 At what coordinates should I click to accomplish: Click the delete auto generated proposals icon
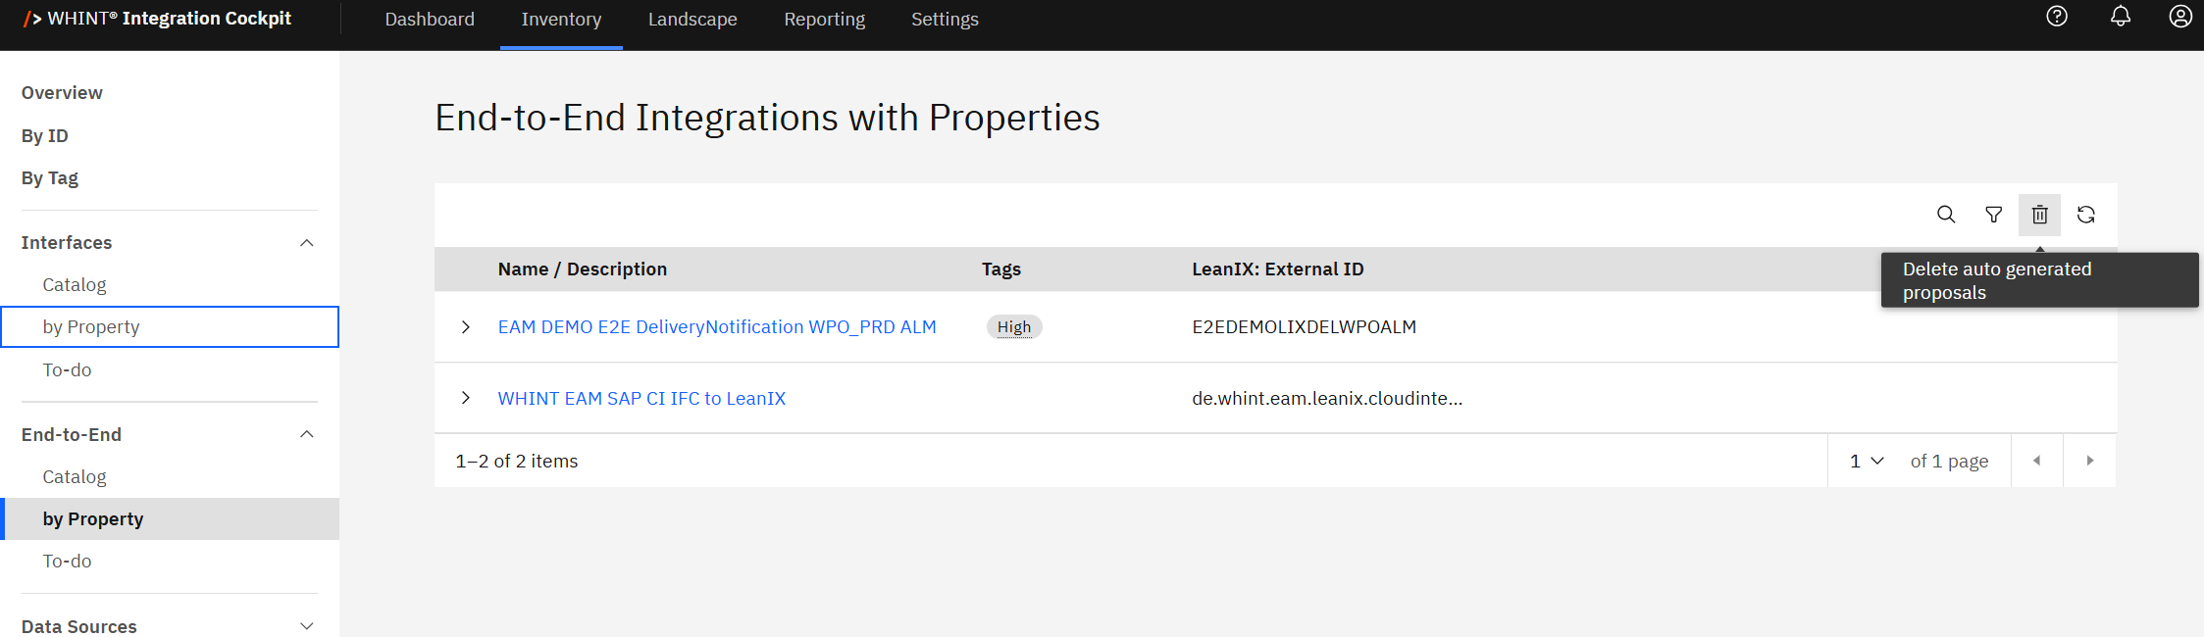tap(2039, 215)
